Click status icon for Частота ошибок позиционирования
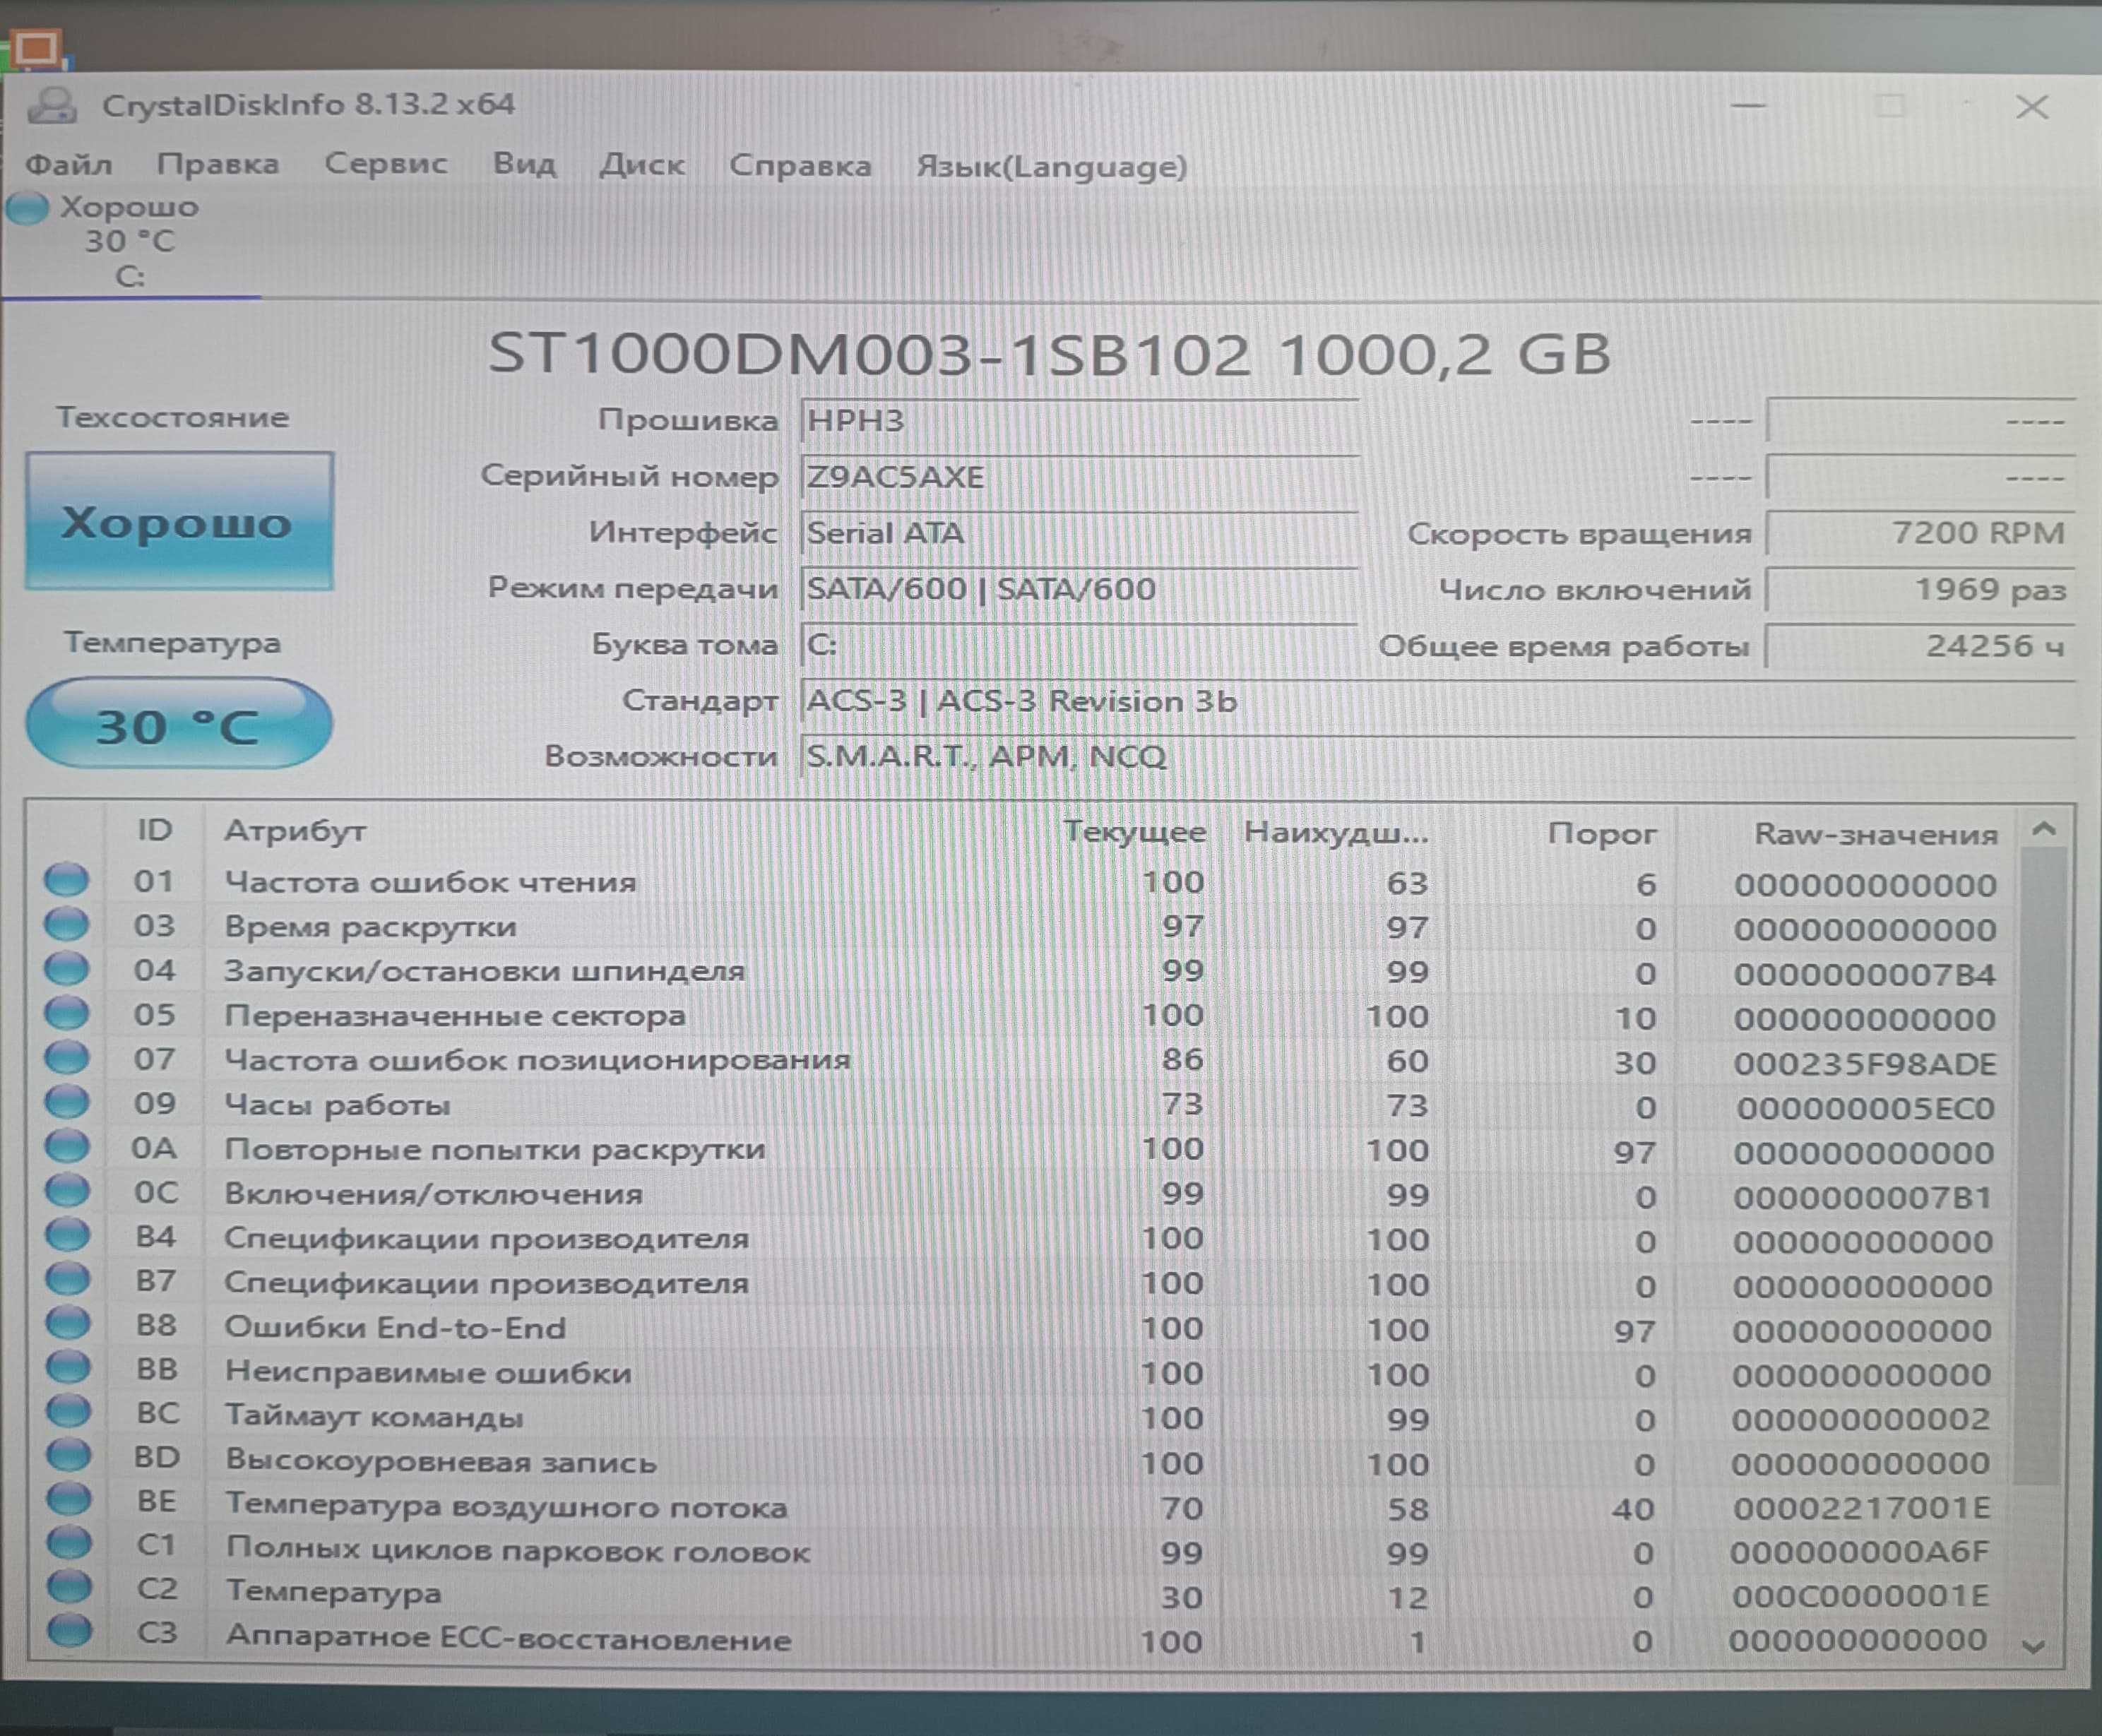This screenshot has height=1736, width=2102. click(x=67, y=1057)
